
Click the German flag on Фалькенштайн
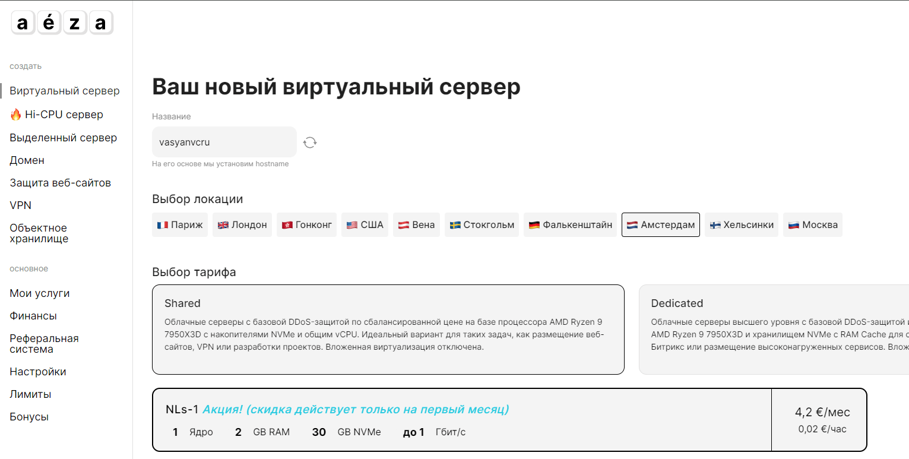pos(533,224)
